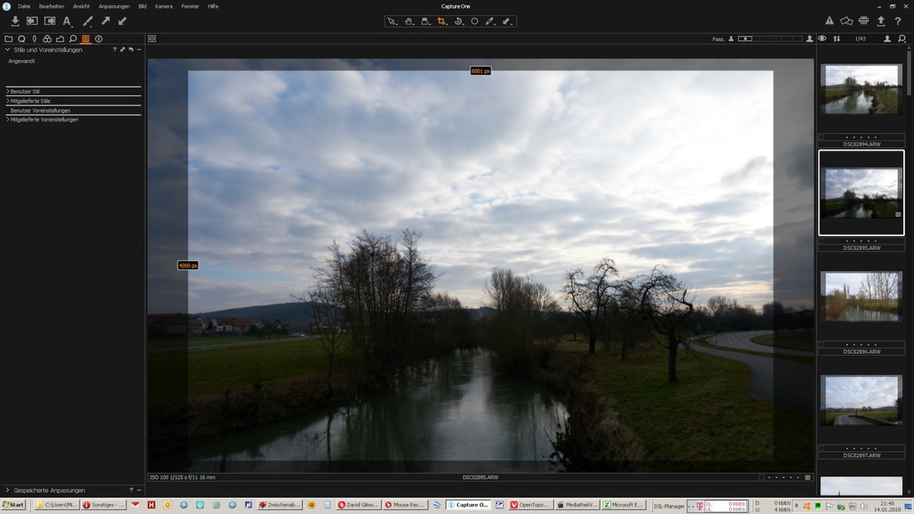914x514 pixels.
Task: Switch to the Color tool tab
Action: [47, 39]
